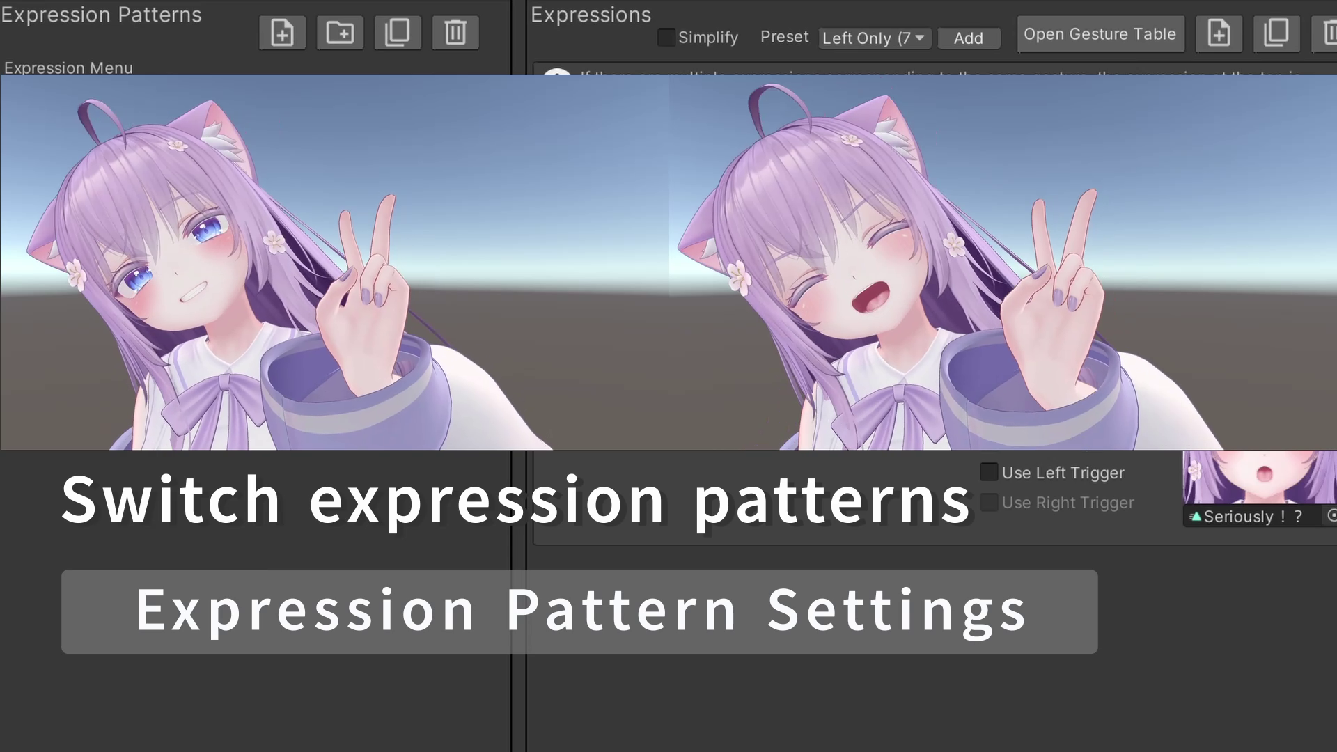Viewport: 1337px width, 752px height.
Task: Add a new folder in Expression Patterns
Action: coord(340,32)
